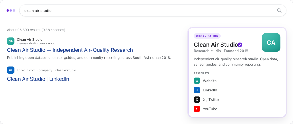293x124 pixels.
Task: Click 'Research studio · Founded 2018' subtitle
Action: (x=221, y=51)
